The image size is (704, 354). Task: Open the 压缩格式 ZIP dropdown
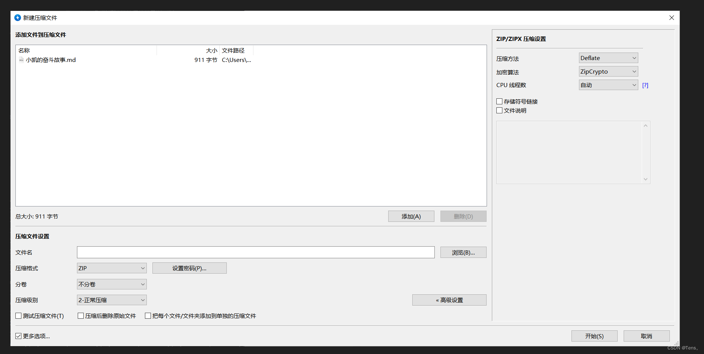point(112,268)
